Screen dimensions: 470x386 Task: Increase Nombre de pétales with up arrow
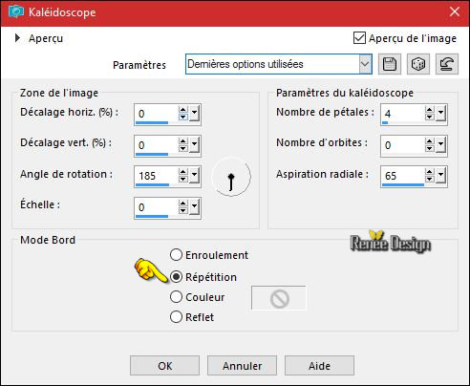click(429, 110)
